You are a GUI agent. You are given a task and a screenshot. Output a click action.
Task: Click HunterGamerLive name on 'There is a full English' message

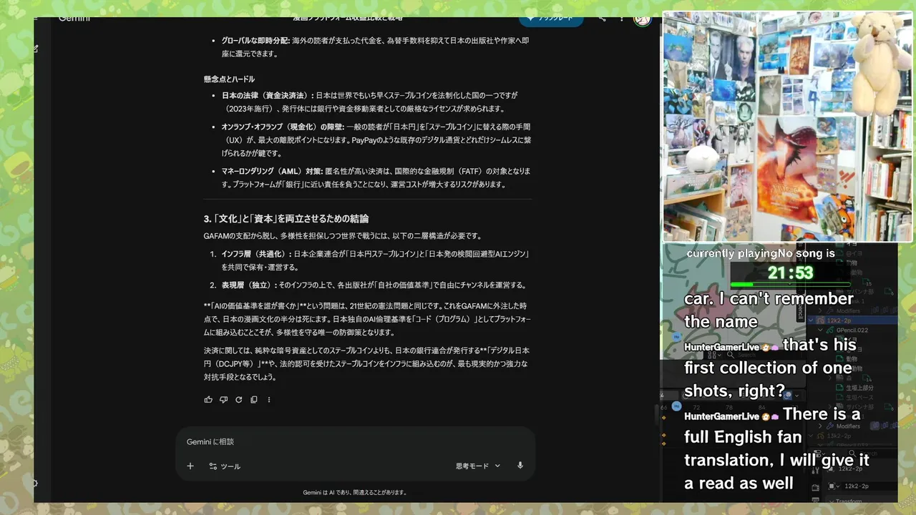(721, 416)
